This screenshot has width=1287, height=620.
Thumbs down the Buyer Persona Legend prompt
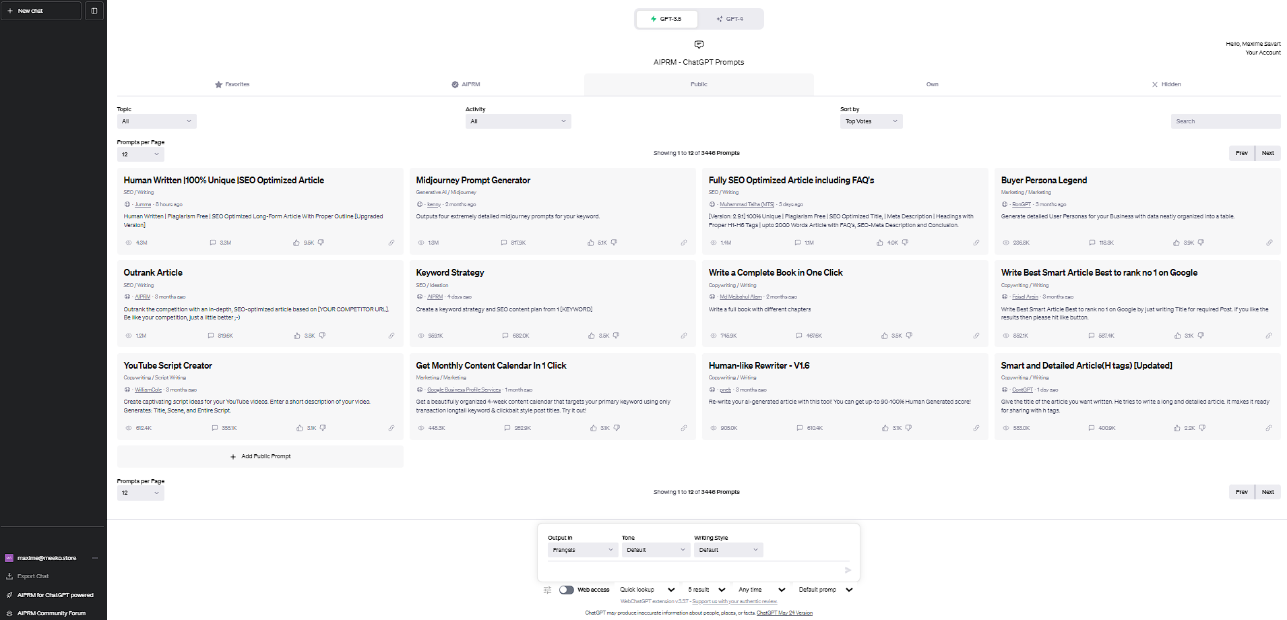click(1201, 243)
